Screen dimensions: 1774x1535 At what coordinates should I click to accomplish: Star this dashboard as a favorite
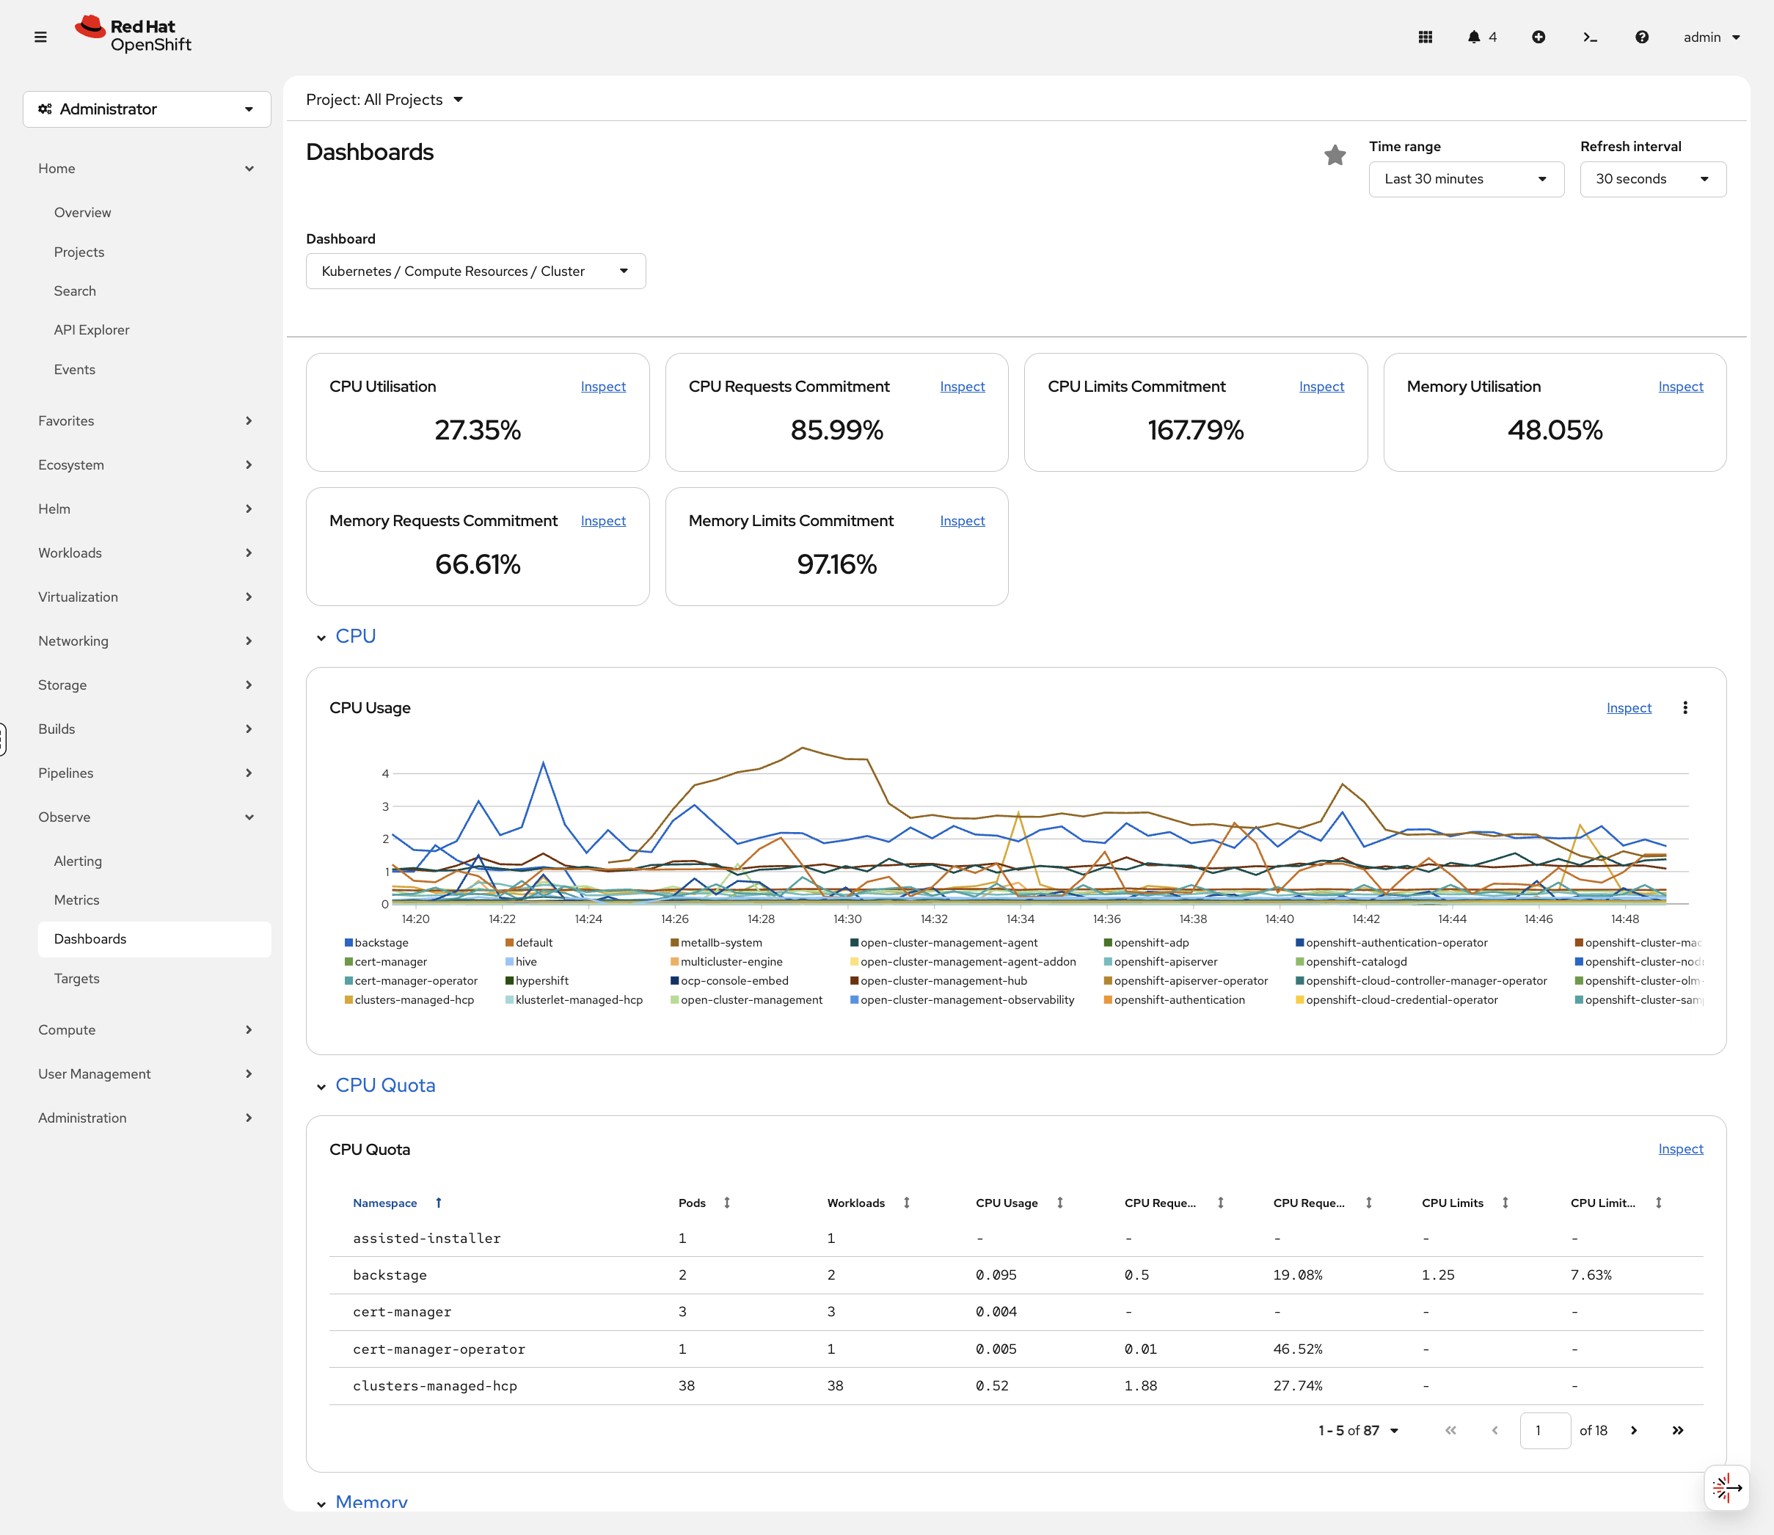tap(1335, 155)
